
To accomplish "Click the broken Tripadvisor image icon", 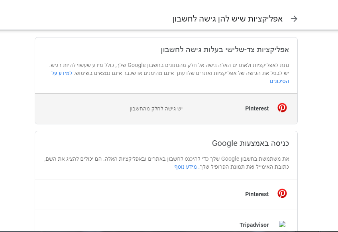I will 282,224.
